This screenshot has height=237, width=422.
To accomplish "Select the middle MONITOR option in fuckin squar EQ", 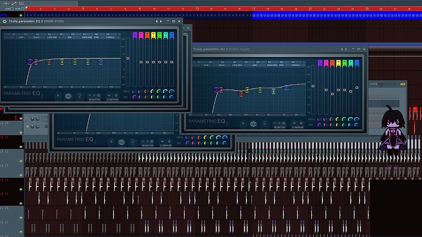I will [279, 123].
